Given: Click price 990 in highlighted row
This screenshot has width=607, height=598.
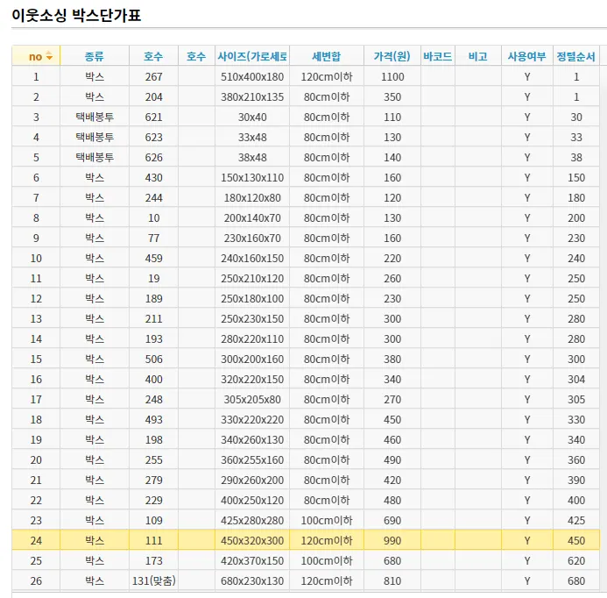Looking at the screenshot, I should click(x=392, y=540).
